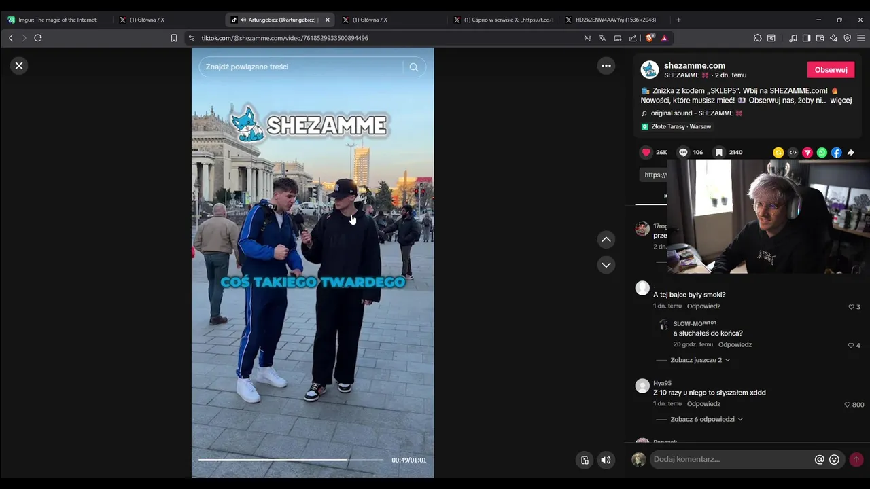Open the shezamme.com profile name
Image resolution: width=870 pixels, height=489 pixels.
point(695,66)
